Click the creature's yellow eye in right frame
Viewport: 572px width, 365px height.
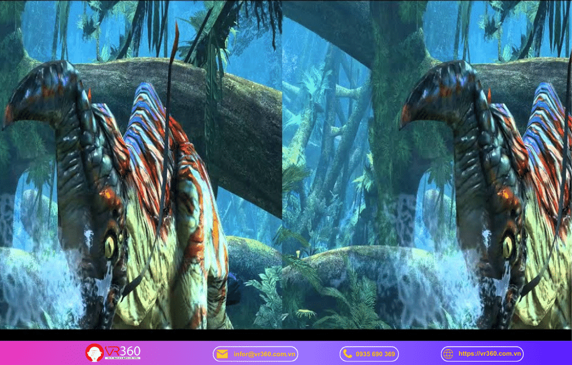[x=508, y=245]
